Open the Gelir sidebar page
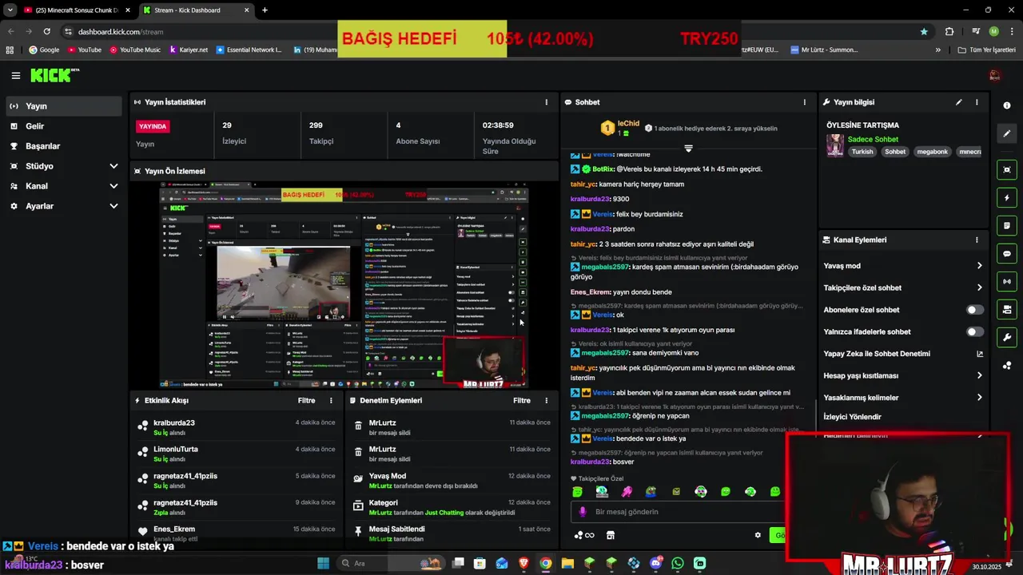Screen dimensions: 1023x575 tap(64, 126)
